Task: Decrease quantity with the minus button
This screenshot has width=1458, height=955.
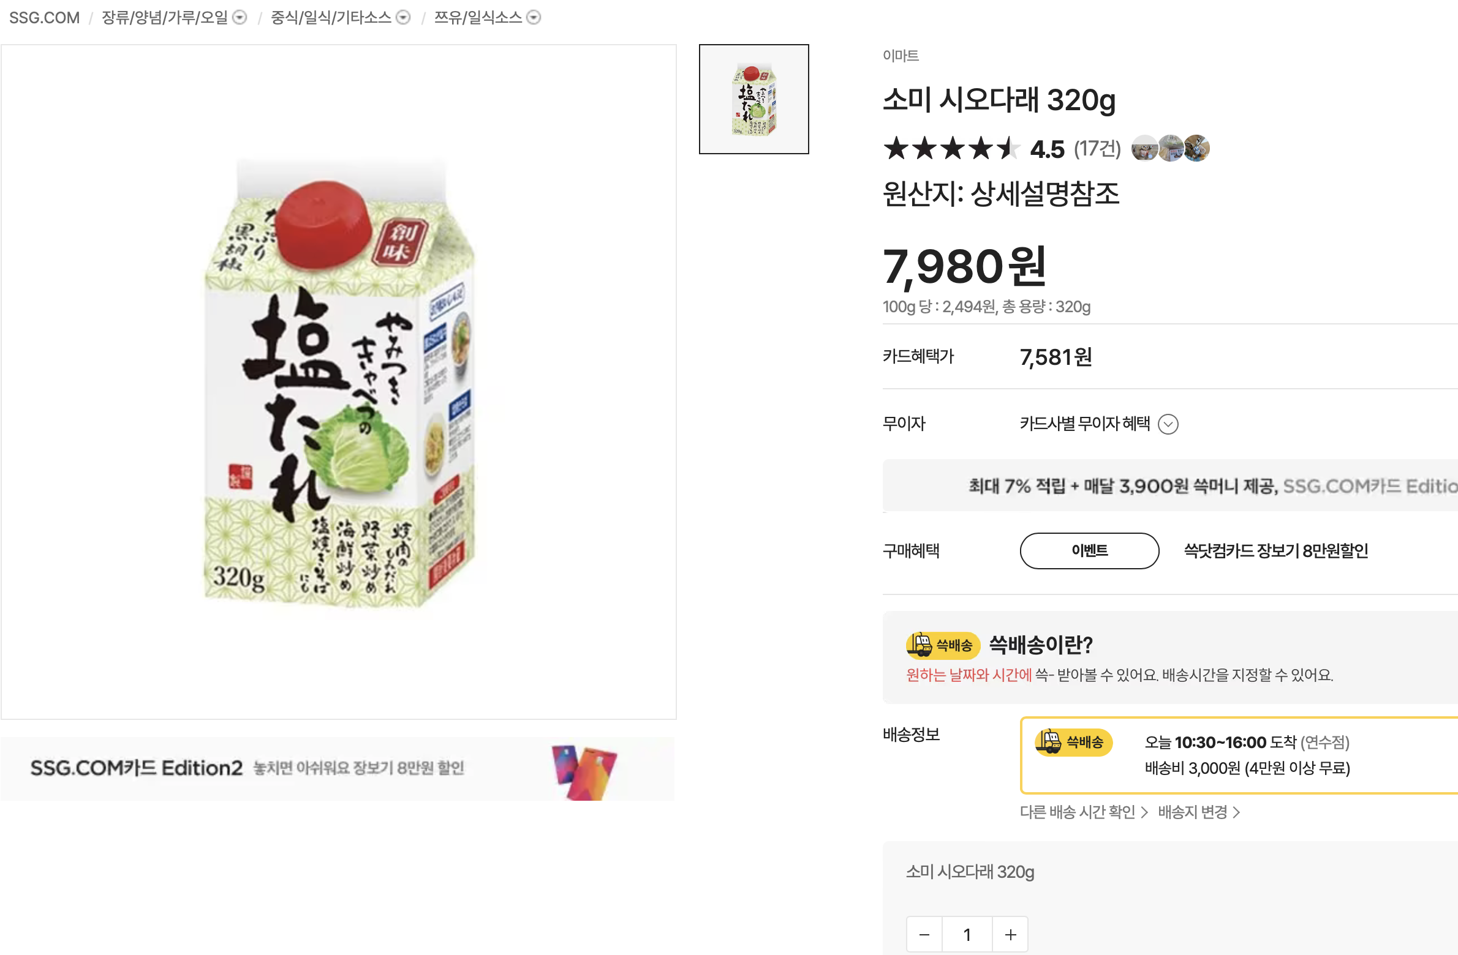Action: pyautogui.click(x=924, y=935)
